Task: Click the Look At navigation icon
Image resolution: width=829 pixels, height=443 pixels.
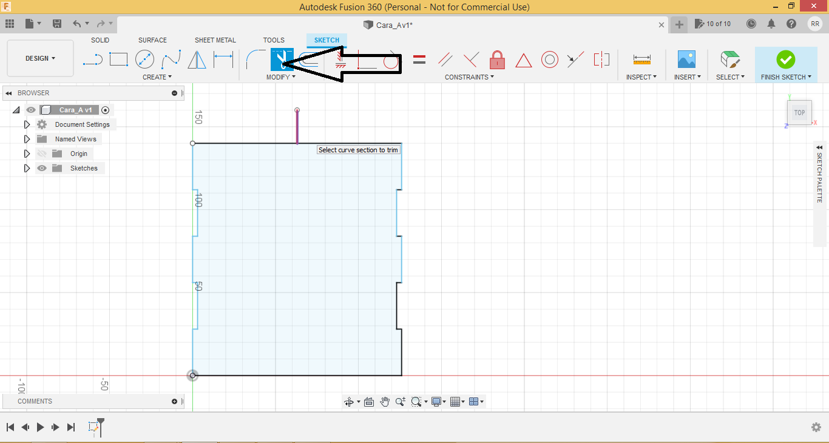Action: [x=369, y=402]
